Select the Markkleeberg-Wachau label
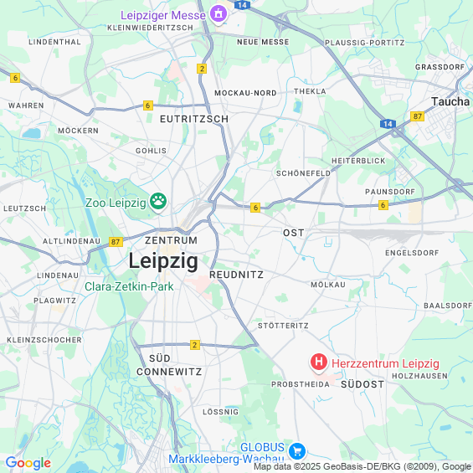 coord(226,459)
